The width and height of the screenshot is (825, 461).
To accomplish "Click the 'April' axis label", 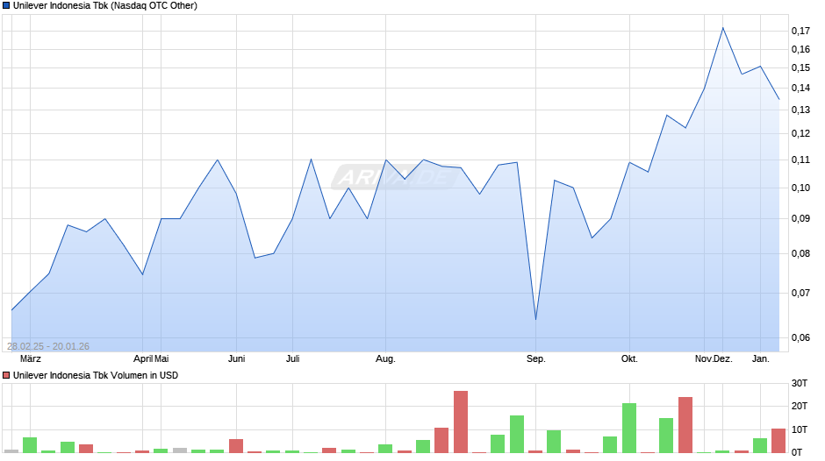I will coord(143,359).
